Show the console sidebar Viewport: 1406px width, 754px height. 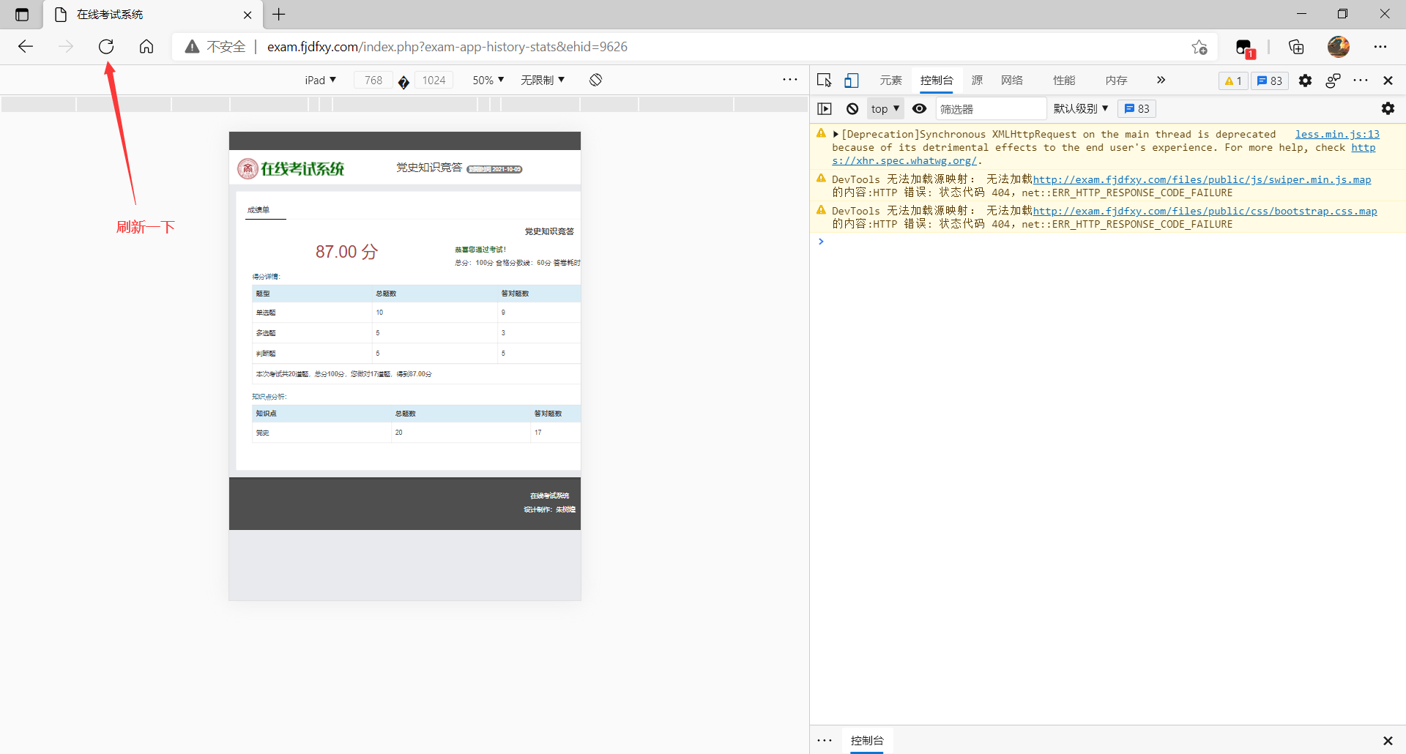(825, 109)
